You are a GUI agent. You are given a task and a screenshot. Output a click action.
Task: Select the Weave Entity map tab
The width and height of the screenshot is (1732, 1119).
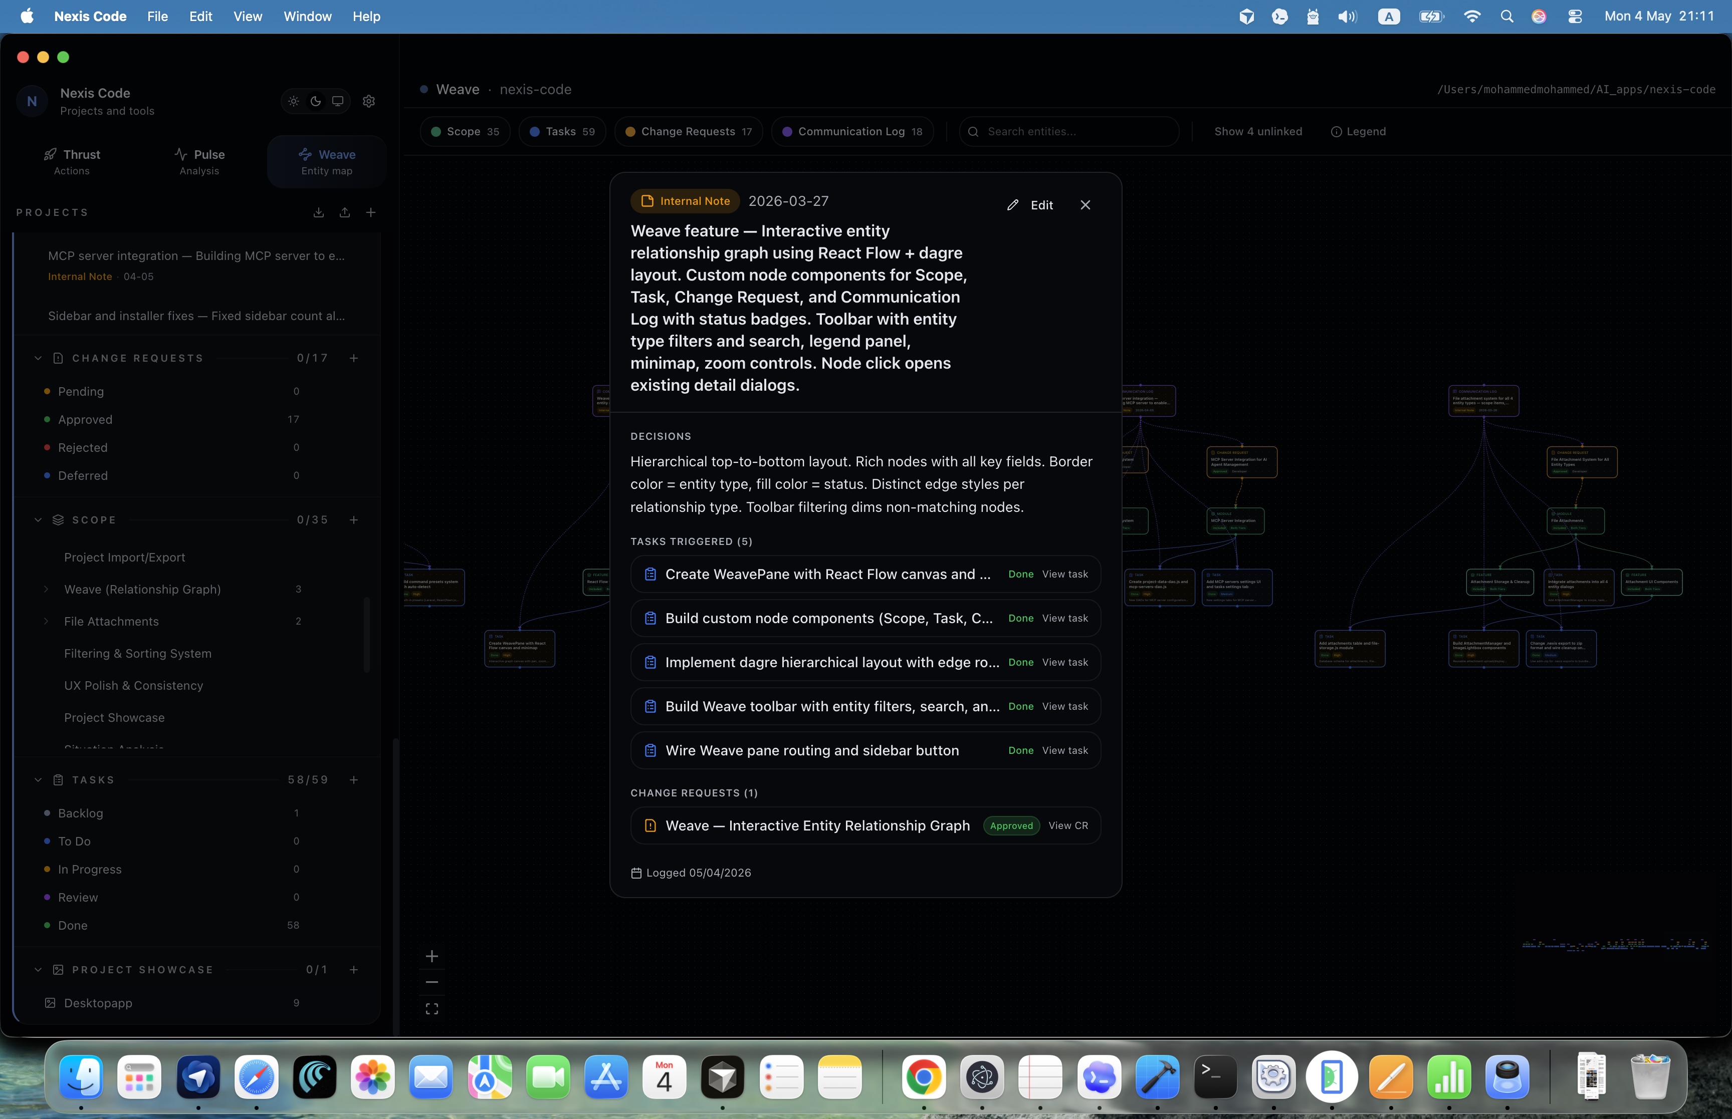(x=326, y=161)
